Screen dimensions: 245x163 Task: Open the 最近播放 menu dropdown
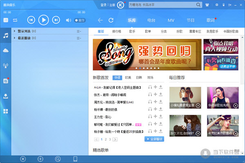coord(79,38)
